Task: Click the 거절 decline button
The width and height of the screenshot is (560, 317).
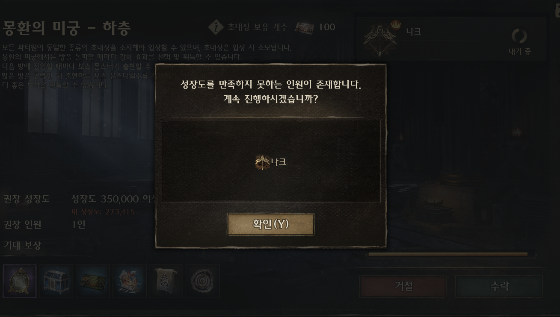Action: (403, 286)
